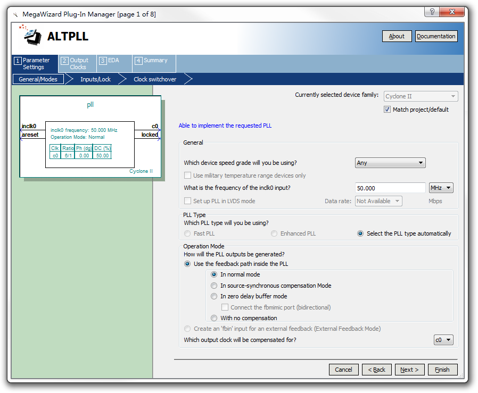The height and width of the screenshot is (393, 478).
Task: Toggle Match project/default checkbox
Action: pyautogui.click(x=387, y=110)
